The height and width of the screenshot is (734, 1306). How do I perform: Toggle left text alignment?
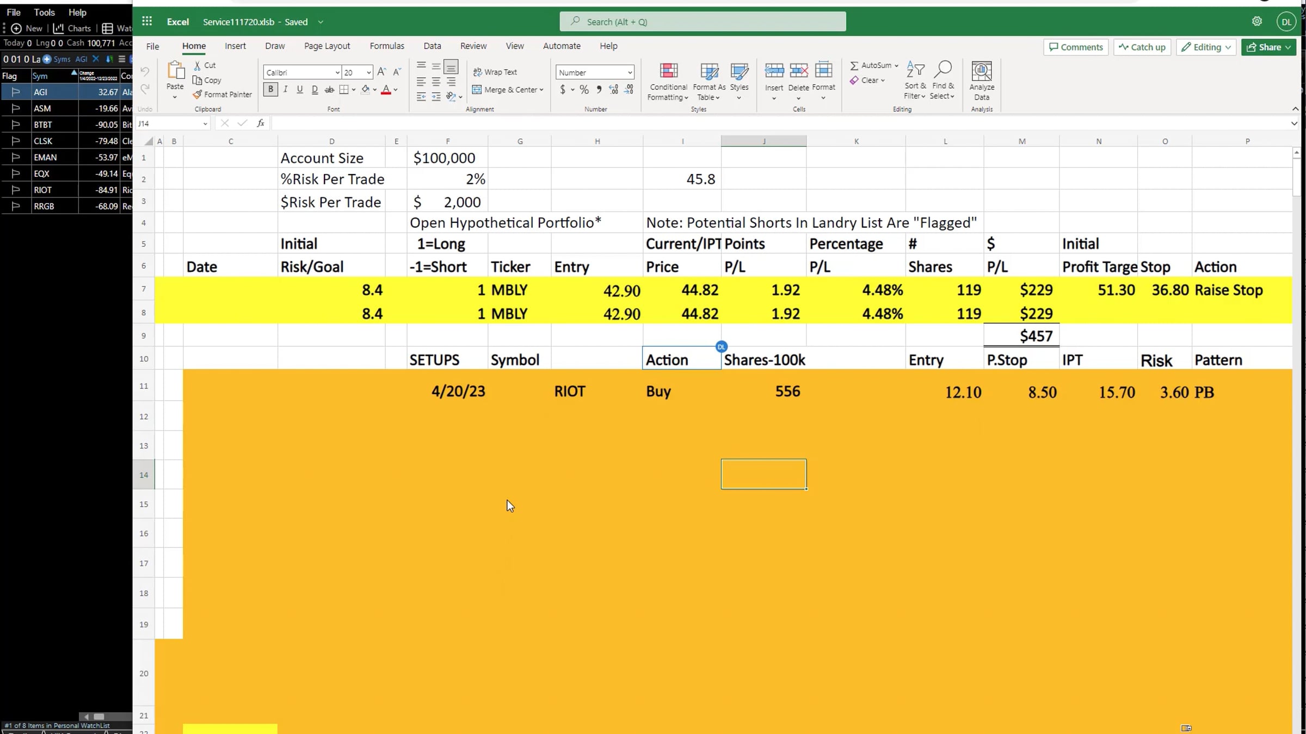[x=421, y=82]
